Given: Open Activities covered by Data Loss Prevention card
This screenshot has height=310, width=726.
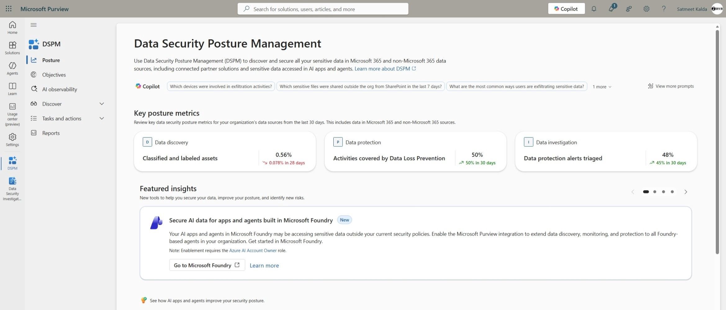Looking at the screenshot, I should point(415,151).
